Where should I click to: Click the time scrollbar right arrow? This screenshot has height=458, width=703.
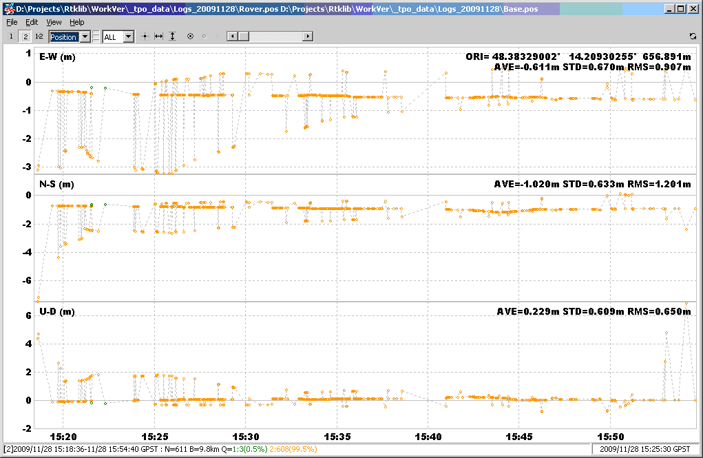[x=308, y=37]
